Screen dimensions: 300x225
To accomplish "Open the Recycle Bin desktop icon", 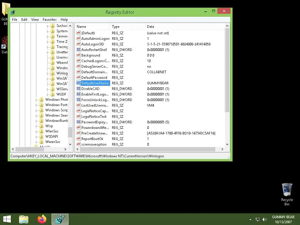I will (287, 194).
